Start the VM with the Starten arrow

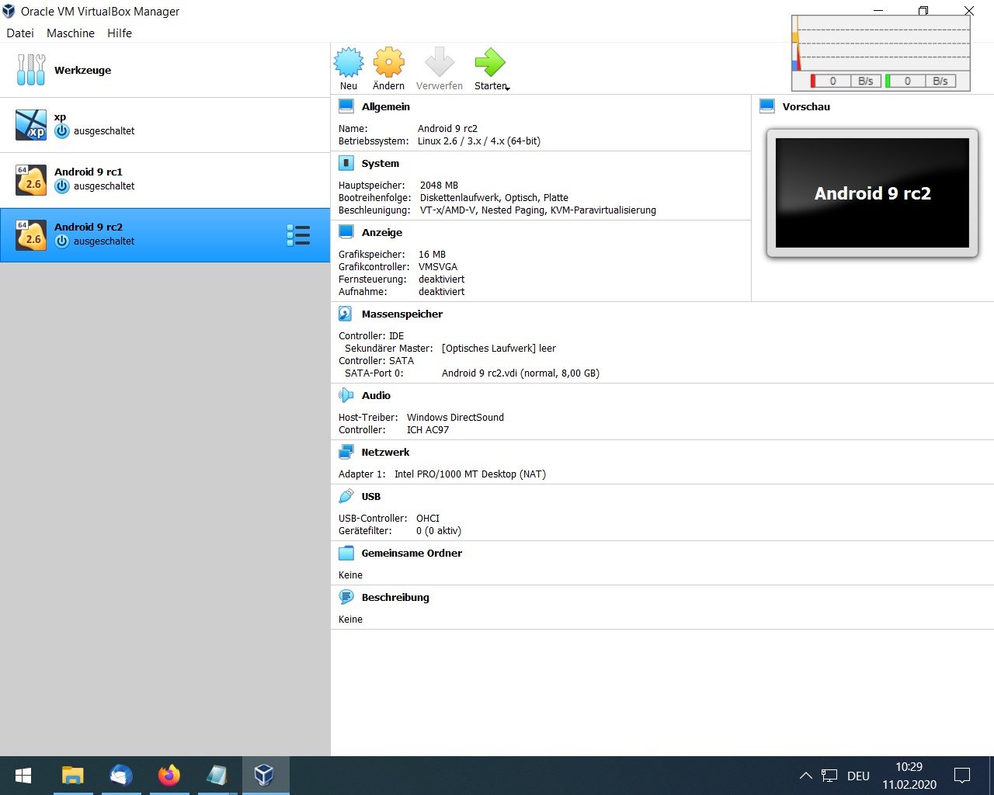click(490, 62)
